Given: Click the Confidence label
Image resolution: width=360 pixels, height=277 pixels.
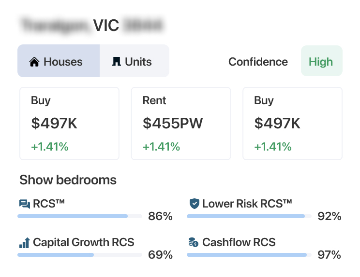Looking at the screenshot, I should [x=258, y=62].
